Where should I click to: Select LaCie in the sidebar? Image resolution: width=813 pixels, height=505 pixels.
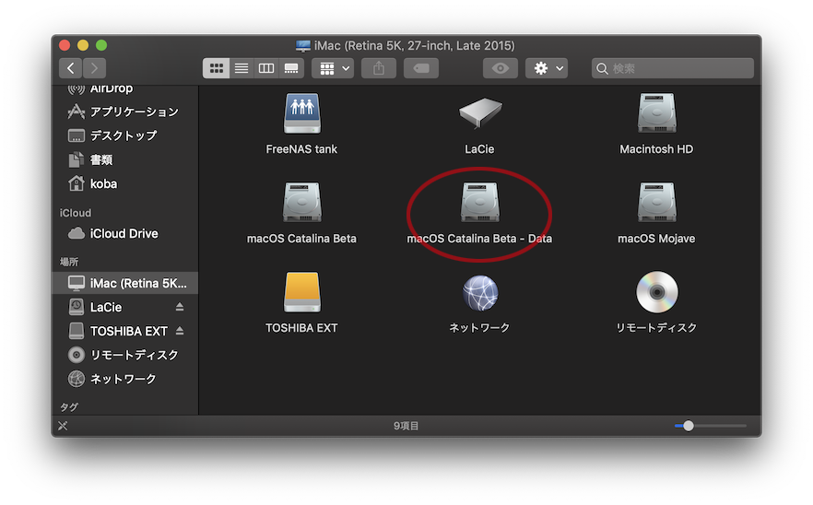(x=106, y=307)
